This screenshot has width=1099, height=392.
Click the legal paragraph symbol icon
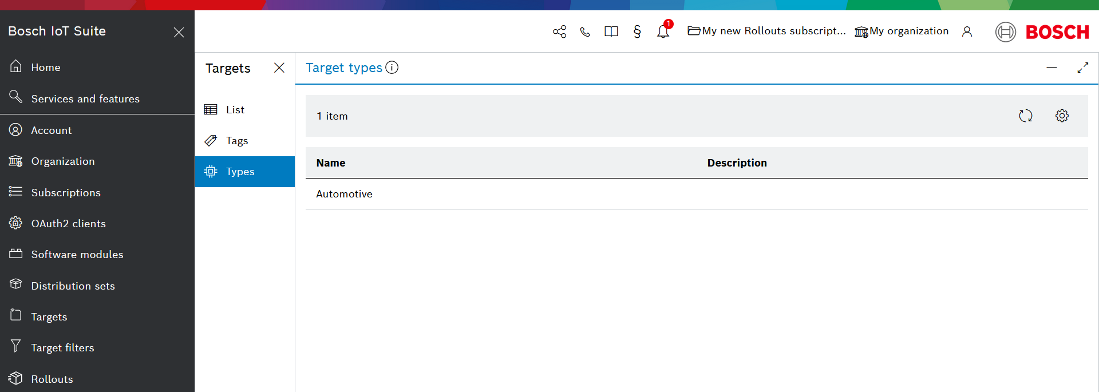click(637, 31)
